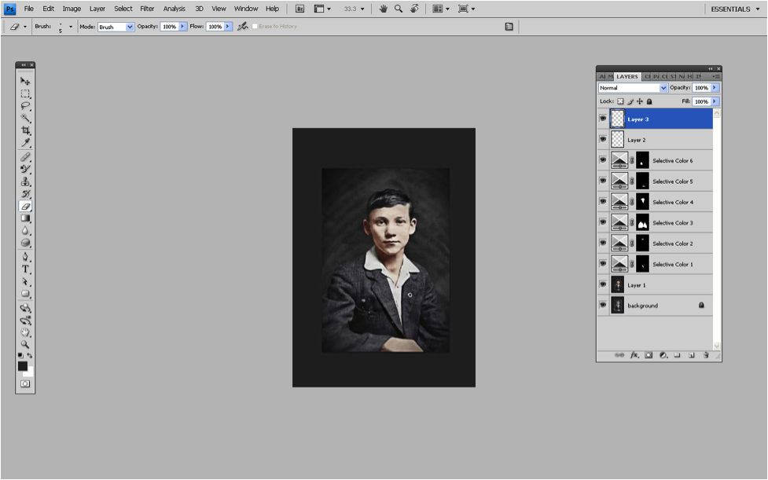This screenshot has width=768, height=480.
Task: Open the eraser Mode dropdown
Action: tap(116, 27)
